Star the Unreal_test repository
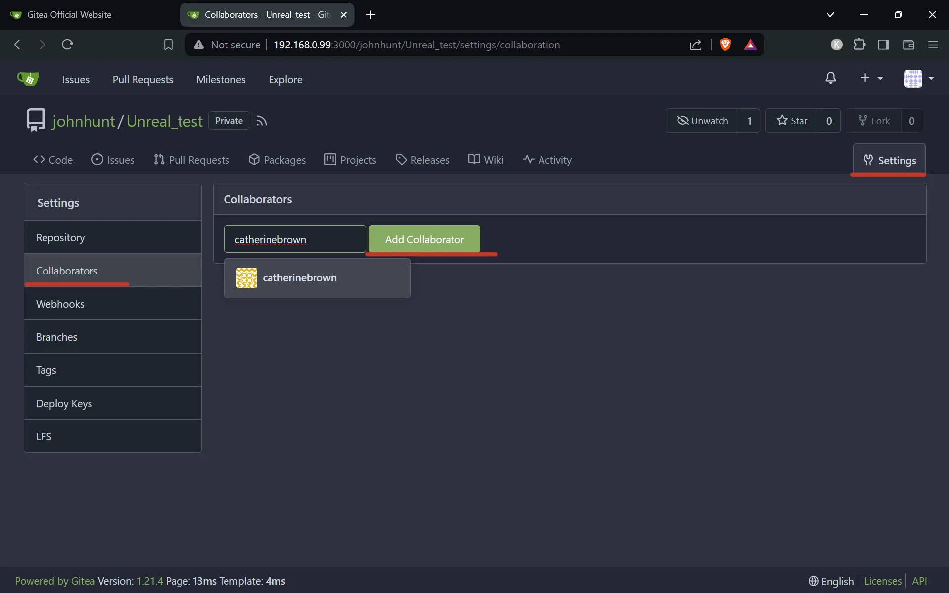The image size is (949, 593). (x=792, y=120)
